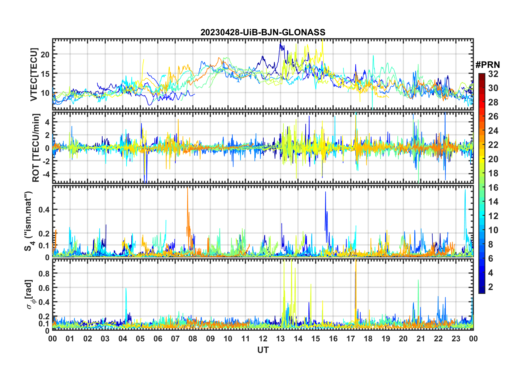The height and width of the screenshot is (367, 526).
Task: Select the orange region of the colorbar near 24
Action: (x=481, y=131)
